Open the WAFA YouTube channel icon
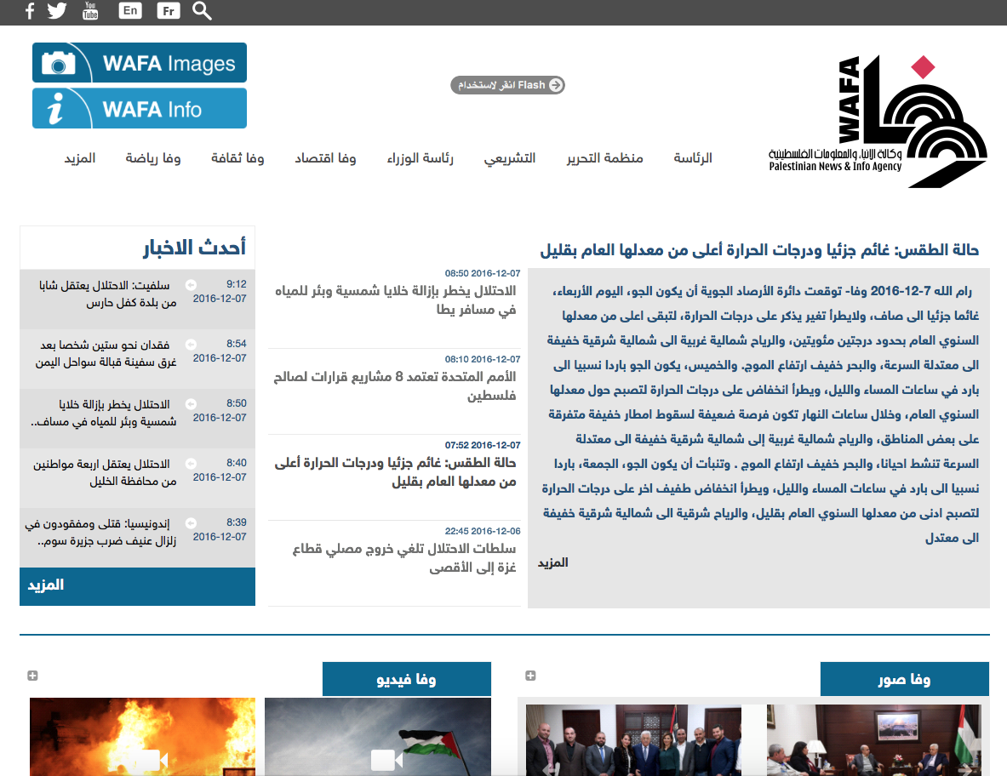Image resolution: width=1007 pixels, height=776 pixels. pyautogui.click(x=90, y=11)
